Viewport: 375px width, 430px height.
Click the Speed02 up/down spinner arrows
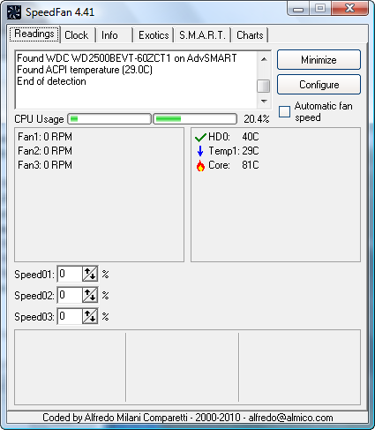(90, 295)
